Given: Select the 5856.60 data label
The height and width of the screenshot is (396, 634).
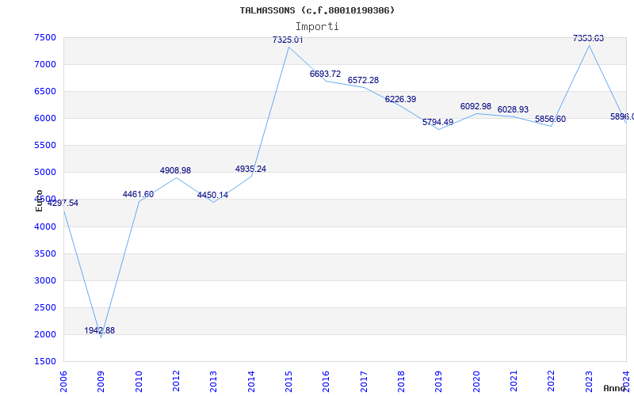Looking at the screenshot, I should 550,120.
